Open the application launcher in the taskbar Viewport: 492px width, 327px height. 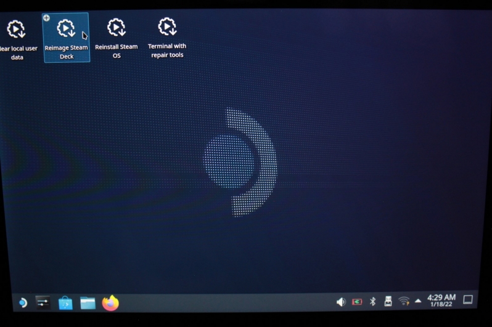[x=22, y=302]
